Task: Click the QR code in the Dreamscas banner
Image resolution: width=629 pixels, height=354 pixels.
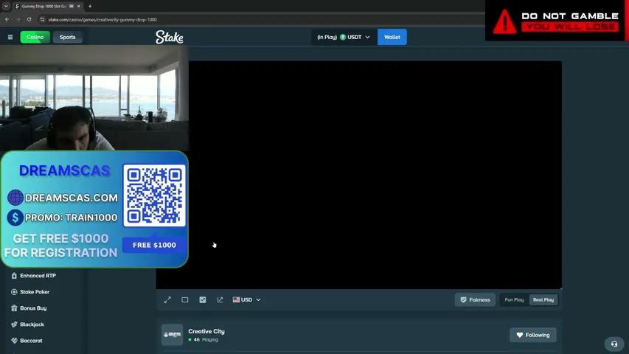Action: pos(154,195)
